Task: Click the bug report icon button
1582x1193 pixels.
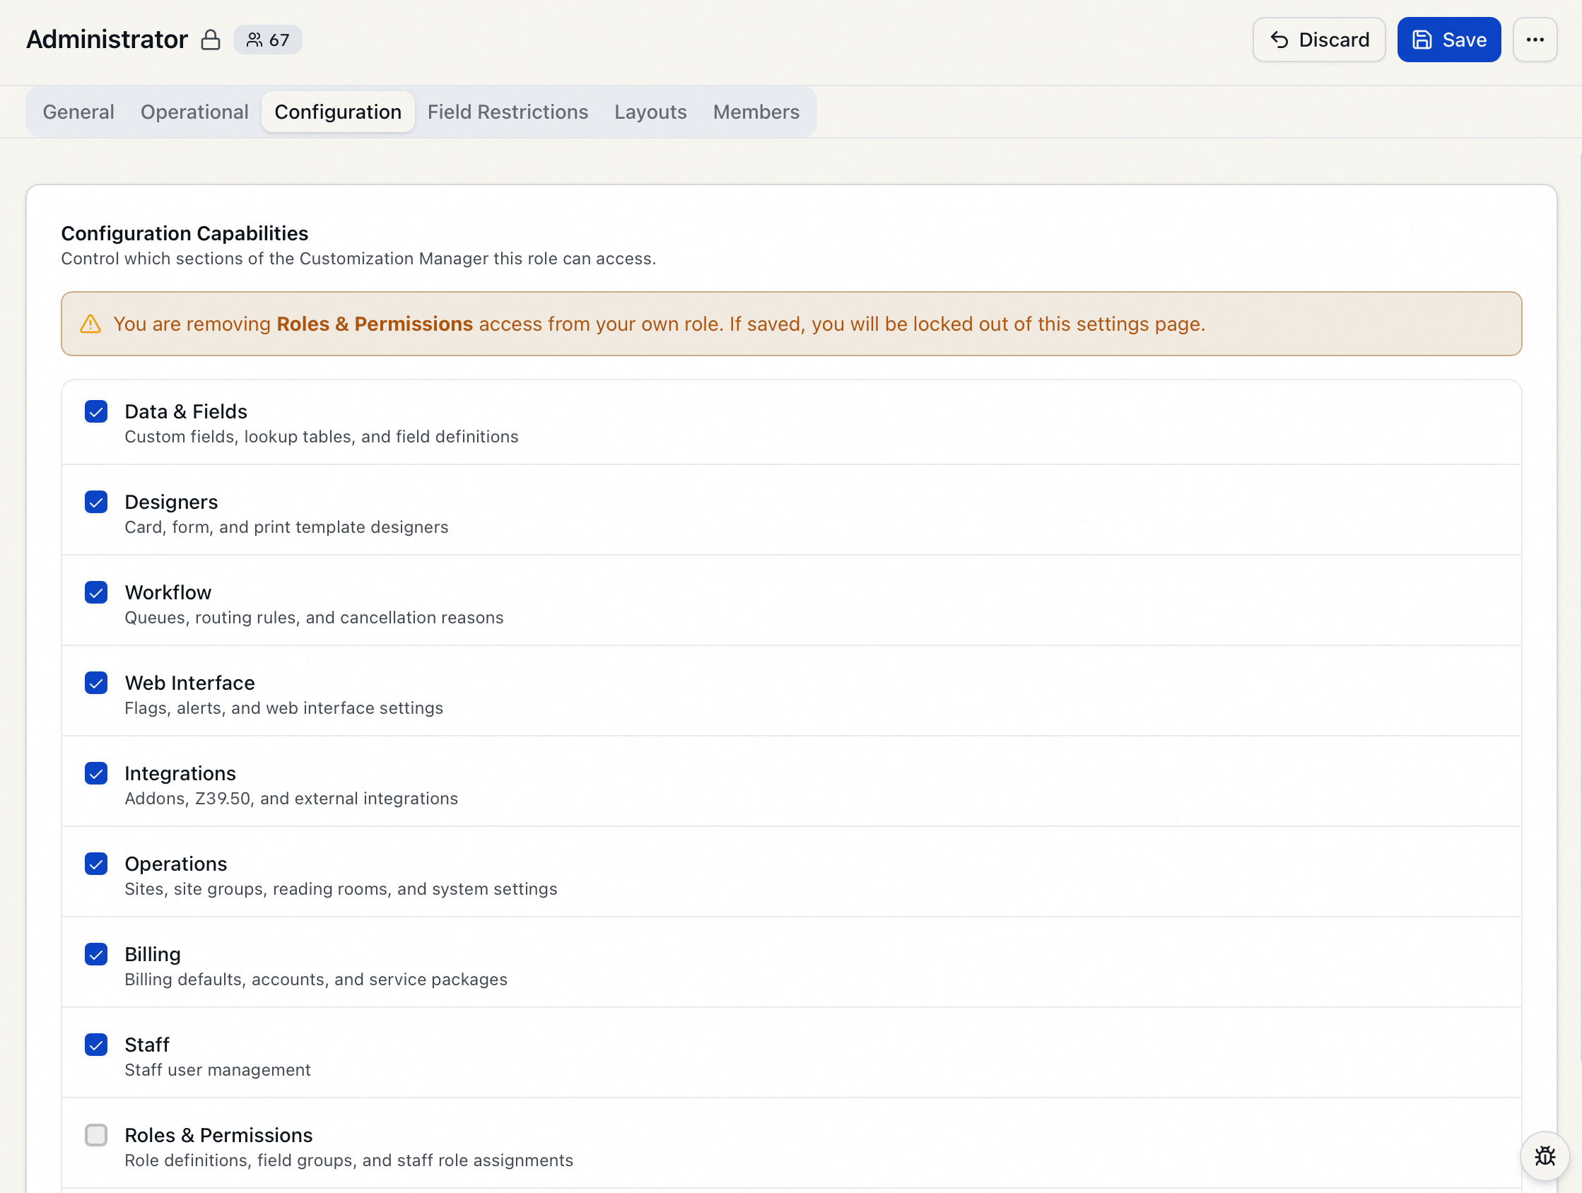Action: pyautogui.click(x=1545, y=1156)
